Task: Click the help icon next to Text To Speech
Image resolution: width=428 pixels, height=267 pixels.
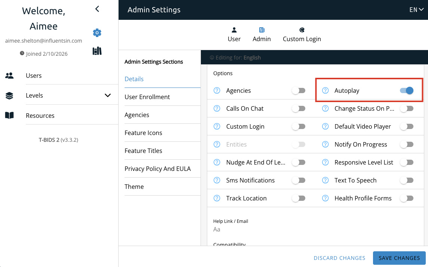Action: [x=325, y=180]
